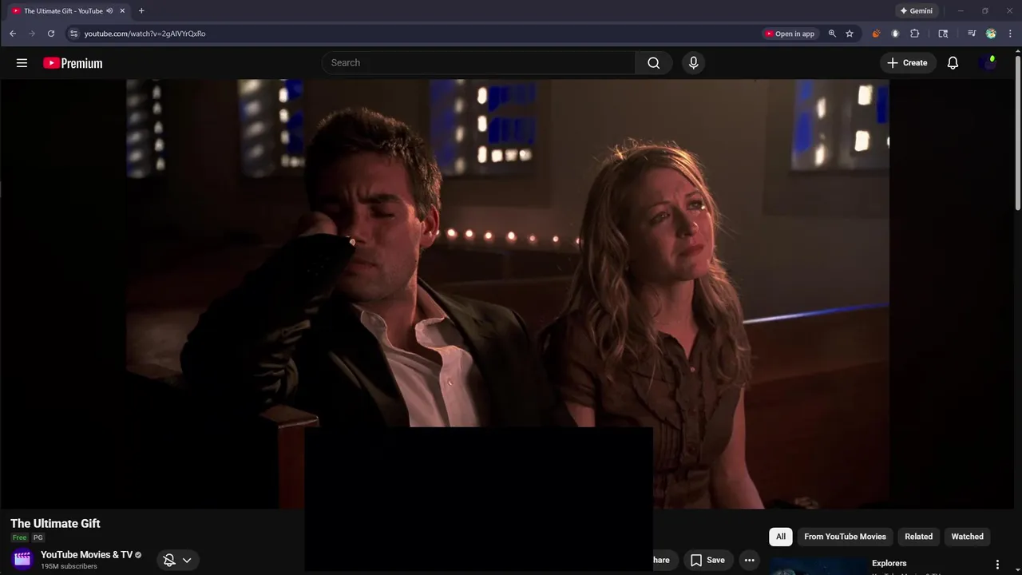Viewport: 1022px width, 575px height.
Task: Select the Related filter chip
Action: (918, 537)
